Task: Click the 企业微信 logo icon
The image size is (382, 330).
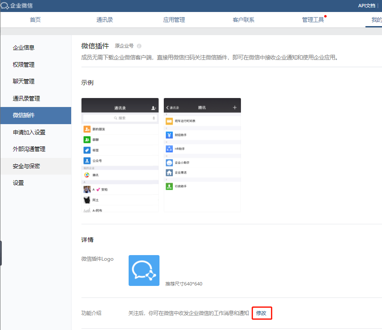Action: (5, 6)
